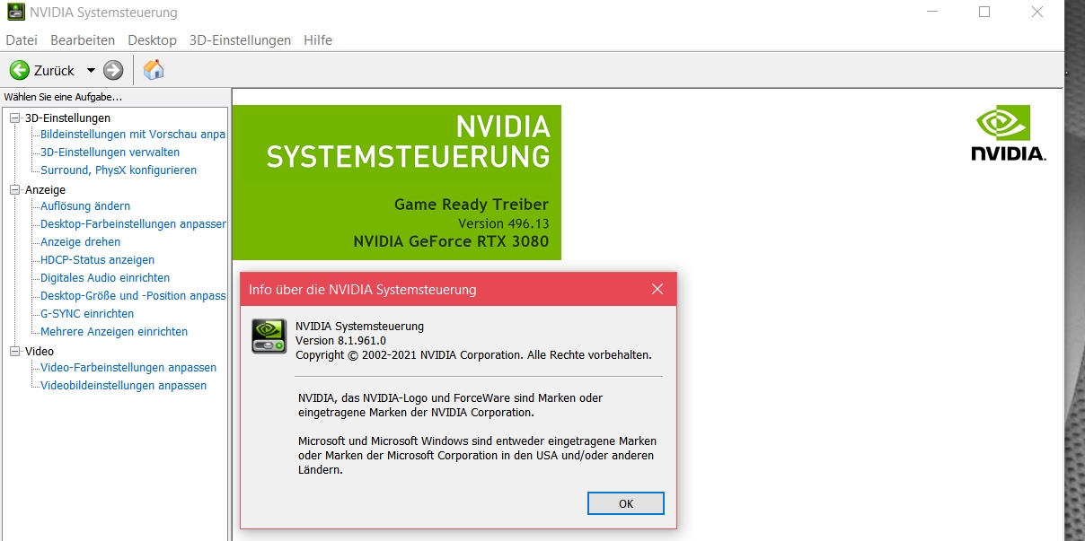Click the 3D-Einstellungen tree category label
This screenshot has width=1085, height=541.
point(67,118)
